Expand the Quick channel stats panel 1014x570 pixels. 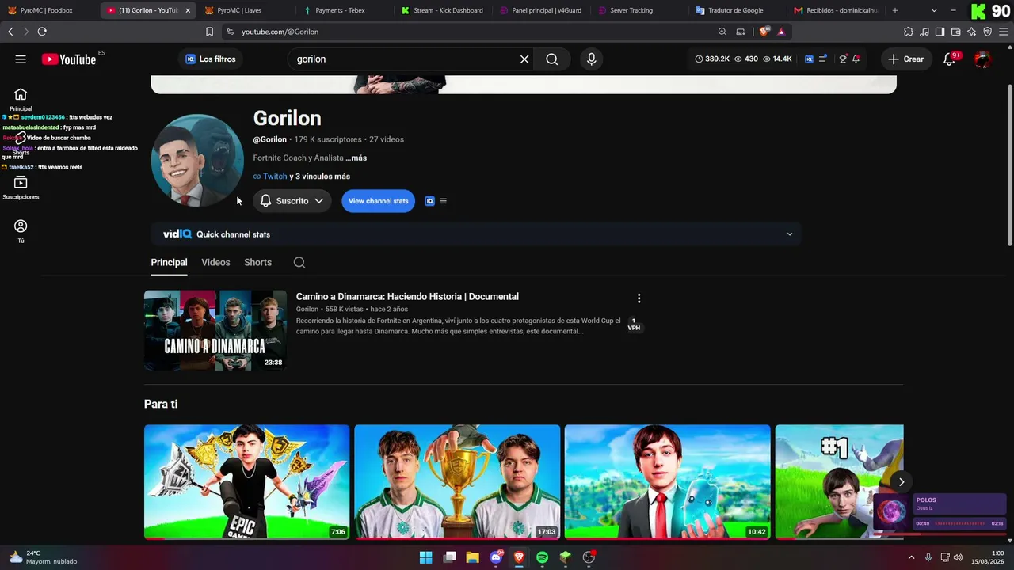tap(475, 234)
